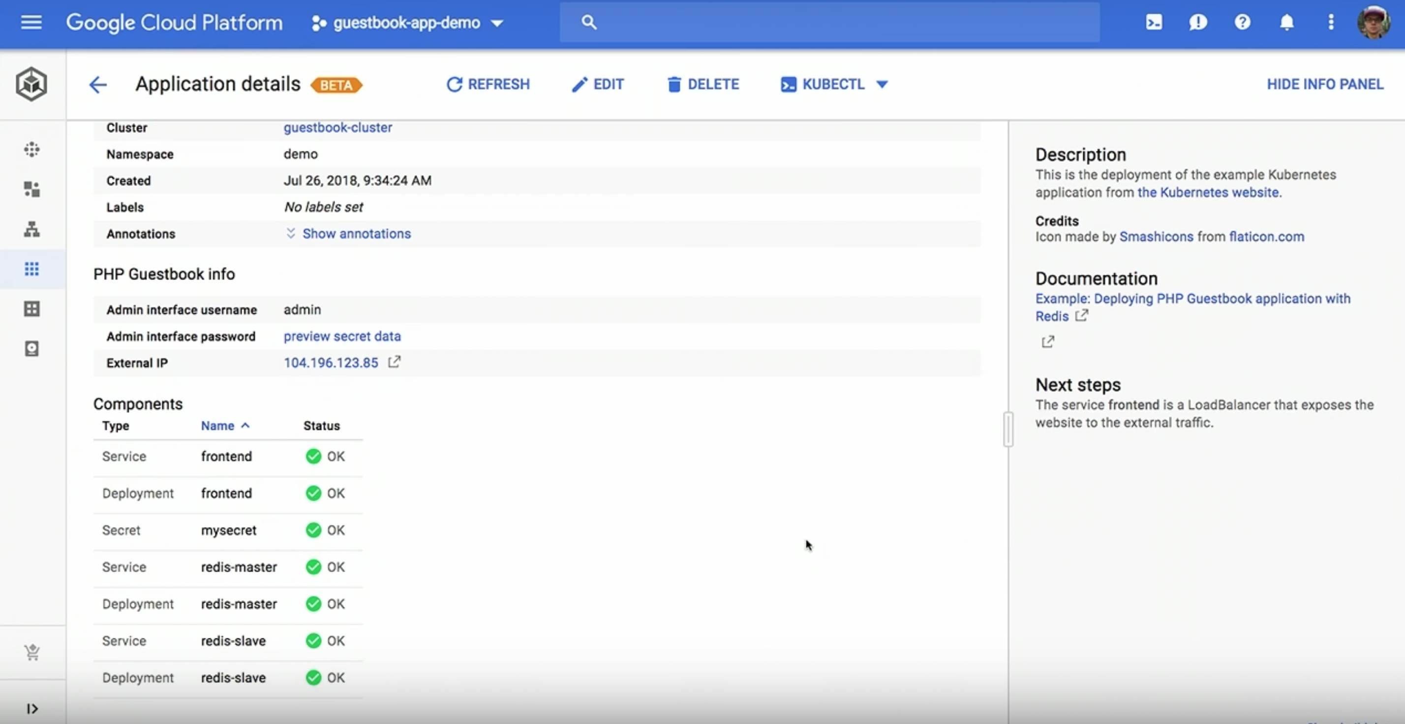The image size is (1405, 724).
Task: Open Clusters in the sidebar
Action: click(x=31, y=150)
